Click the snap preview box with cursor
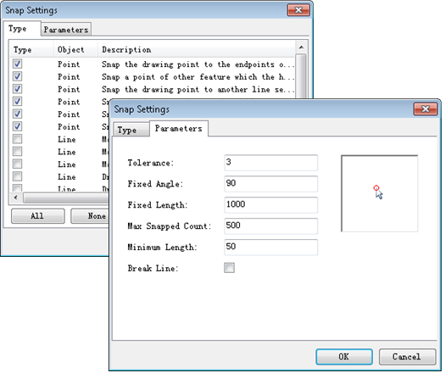 coord(380,193)
